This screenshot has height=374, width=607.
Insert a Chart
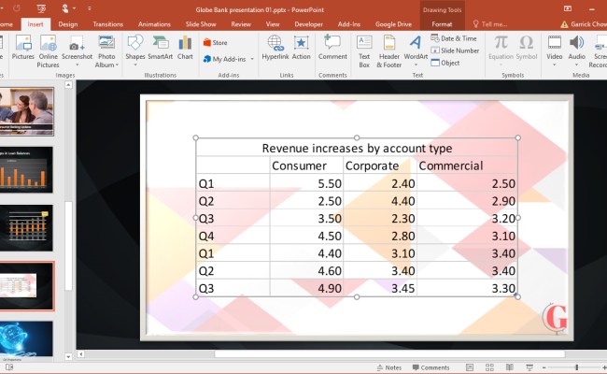click(185, 48)
